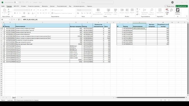189x106 pixels.
Task: Switch to Данные tab
Action: pos(52,6)
